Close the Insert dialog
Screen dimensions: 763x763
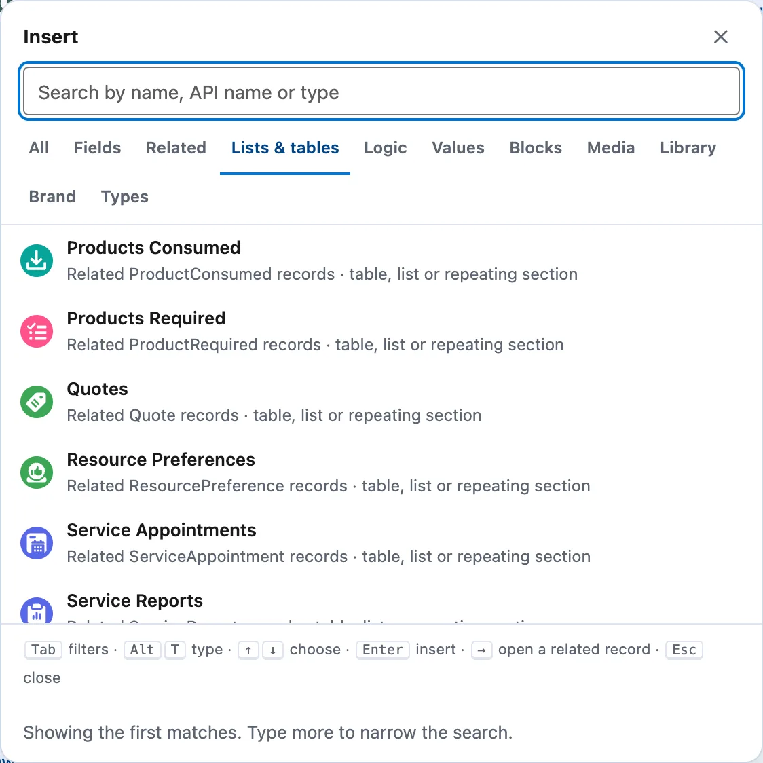tap(721, 37)
